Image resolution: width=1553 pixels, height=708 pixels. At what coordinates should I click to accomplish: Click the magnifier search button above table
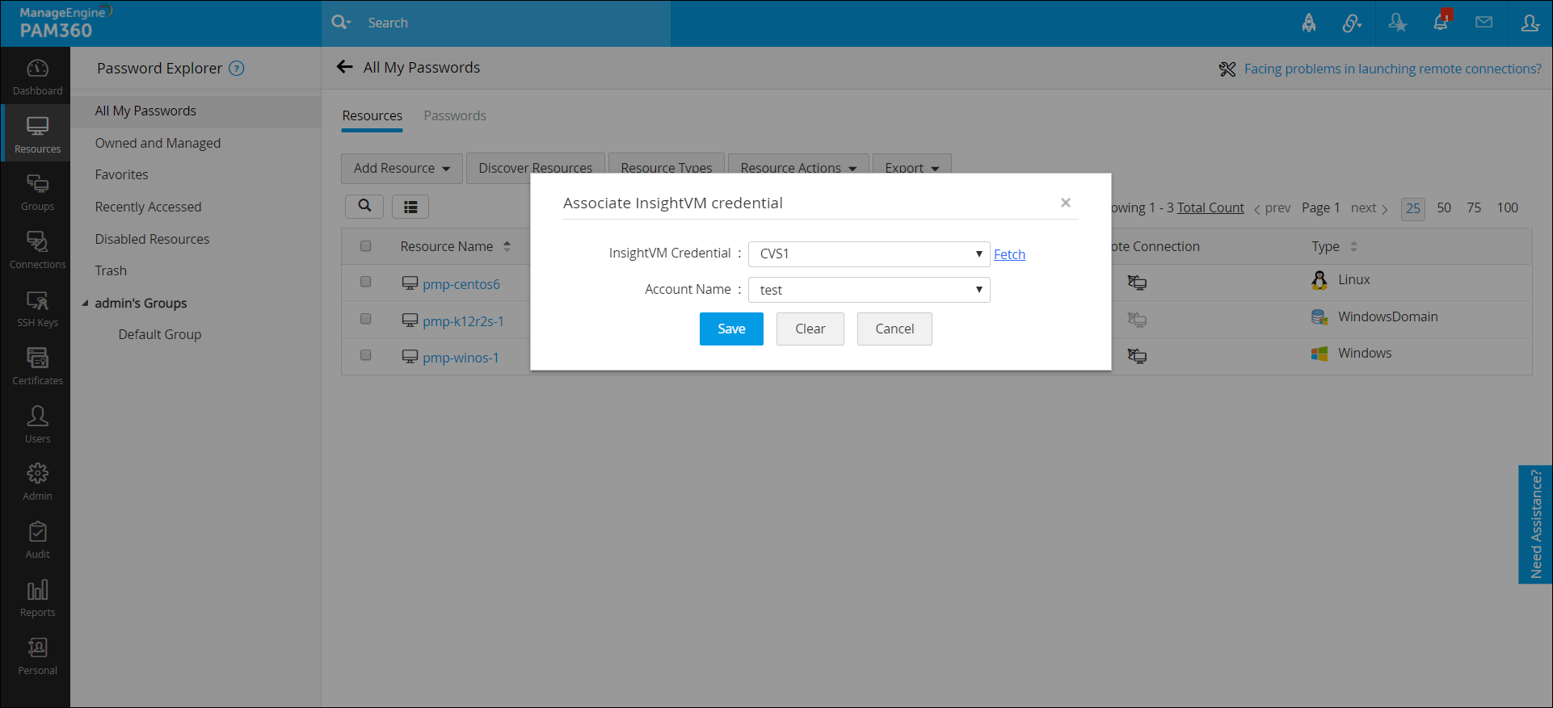(x=364, y=206)
